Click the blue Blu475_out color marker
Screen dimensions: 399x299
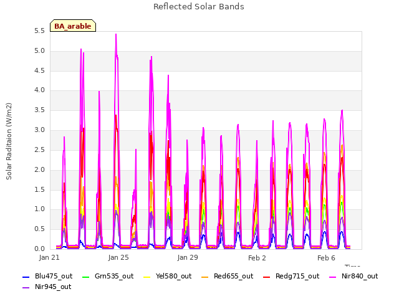pos(26,277)
